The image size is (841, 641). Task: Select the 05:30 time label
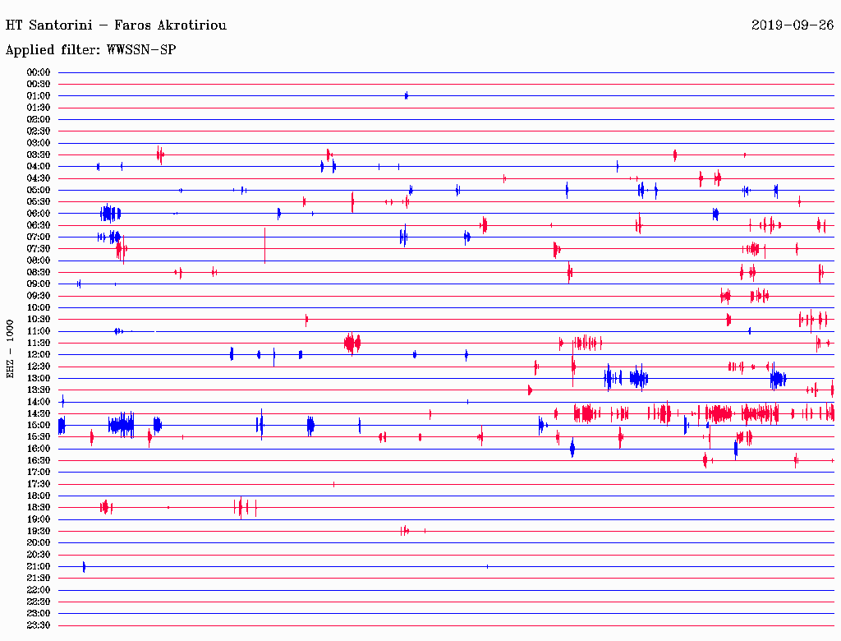(x=39, y=202)
